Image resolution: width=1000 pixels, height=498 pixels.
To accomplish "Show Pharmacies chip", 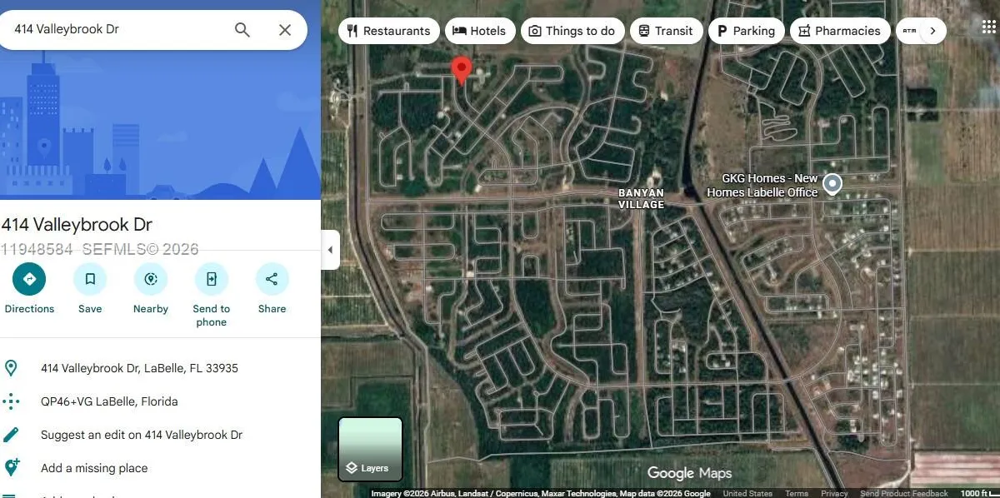I will [x=839, y=31].
